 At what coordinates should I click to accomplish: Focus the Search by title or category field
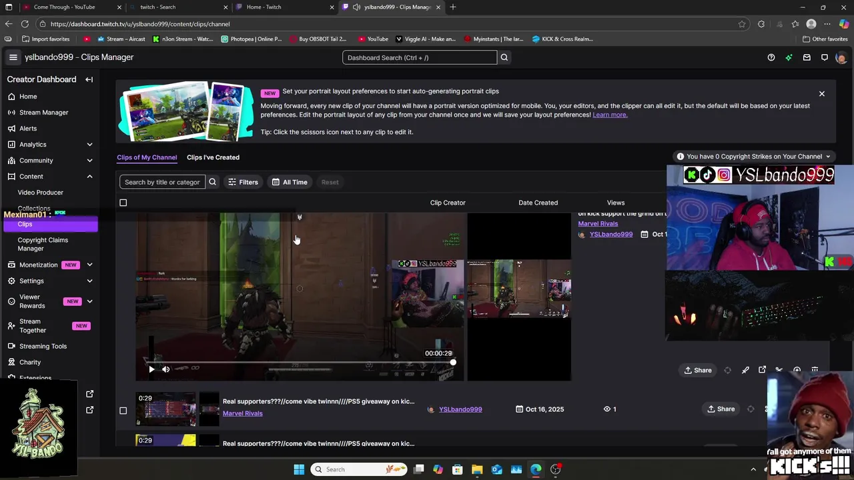pos(162,182)
